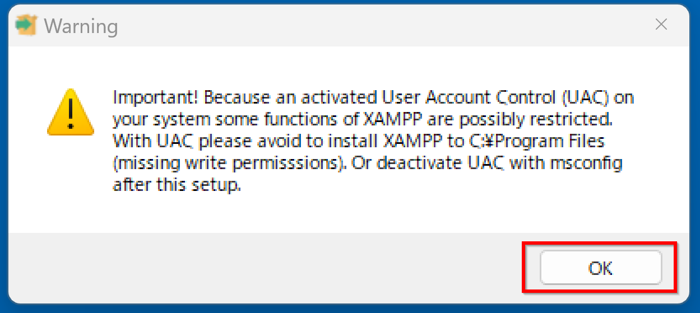700x313 pixels.
Task: Click the empty title bar area
Action: [x=364, y=25]
